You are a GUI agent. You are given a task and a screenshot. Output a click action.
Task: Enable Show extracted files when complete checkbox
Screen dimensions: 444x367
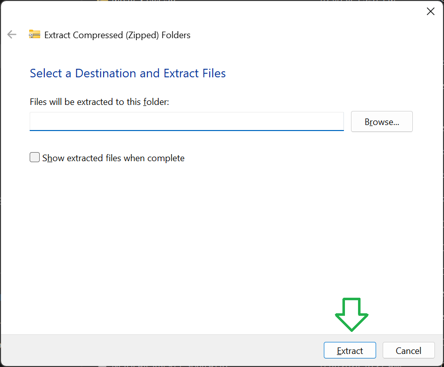(35, 158)
